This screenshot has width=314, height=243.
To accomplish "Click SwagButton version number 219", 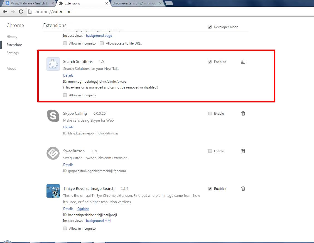I will coord(94,151).
